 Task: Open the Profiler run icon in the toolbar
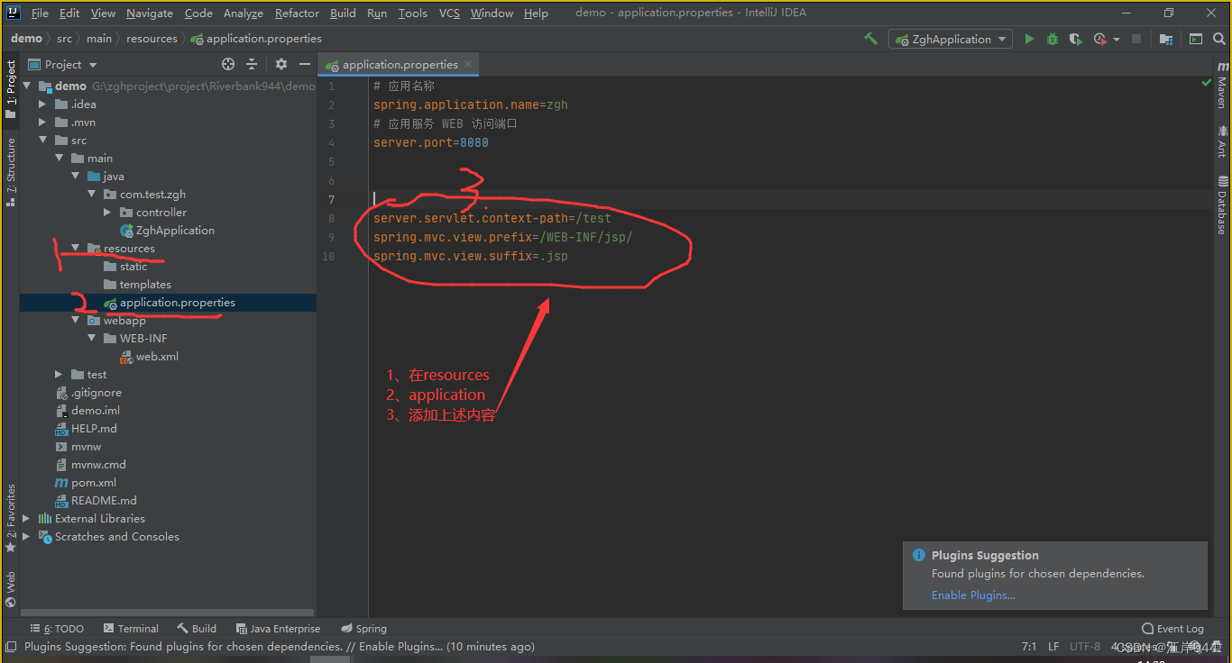click(x=1099, y=39)
